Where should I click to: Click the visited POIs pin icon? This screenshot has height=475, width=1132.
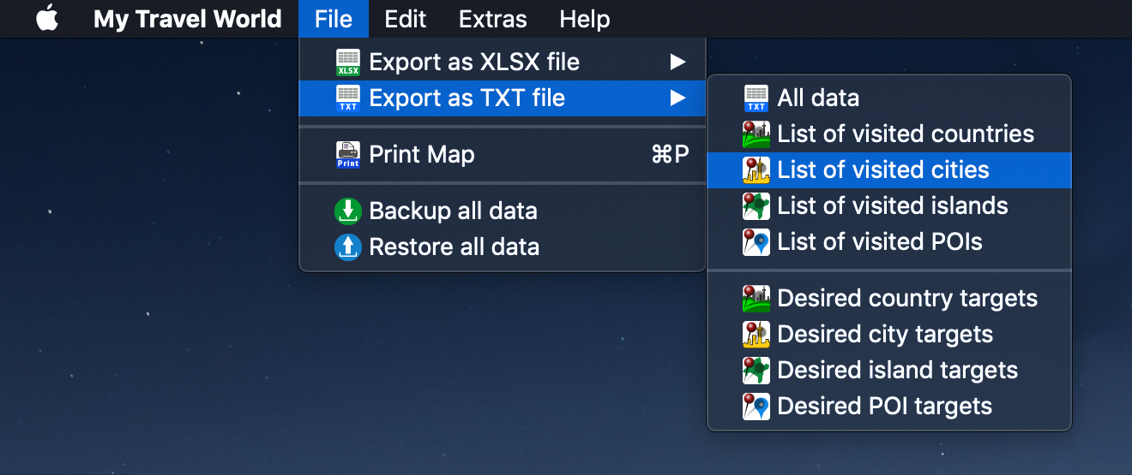pyautogui.click(x=756, y=242)
